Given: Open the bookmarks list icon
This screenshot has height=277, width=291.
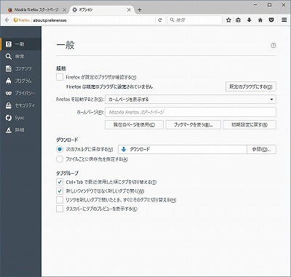Looking at the screenshot, I should (239, 20).
